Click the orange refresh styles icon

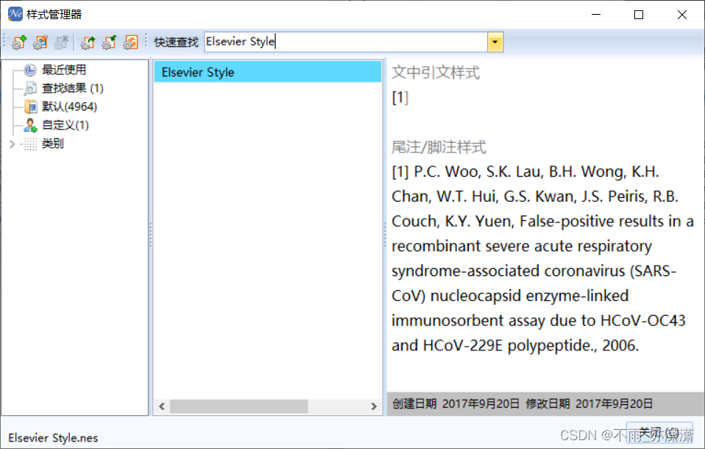coord(131,42)
